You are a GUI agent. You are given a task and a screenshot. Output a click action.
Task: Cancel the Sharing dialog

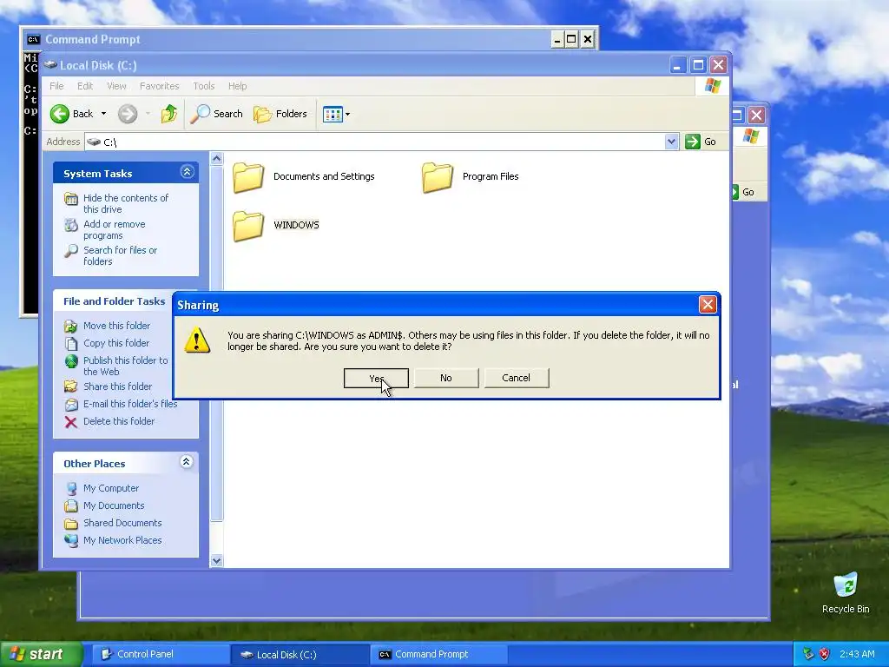(516, 379)
